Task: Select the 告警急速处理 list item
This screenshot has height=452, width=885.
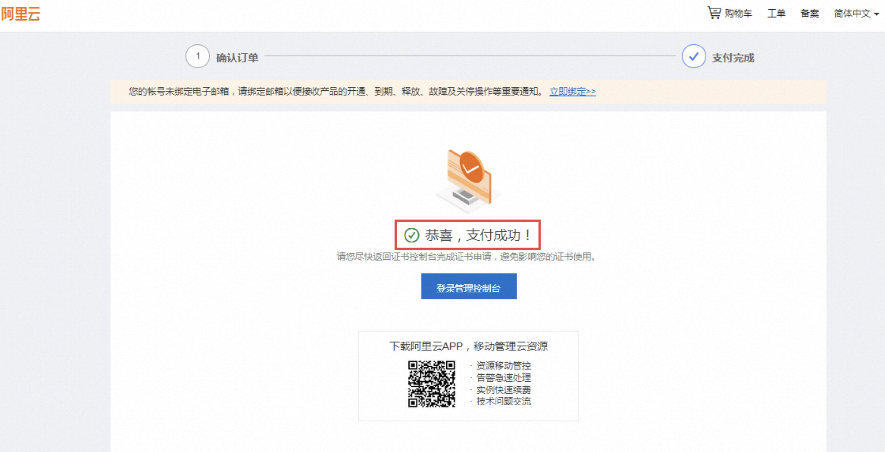Action: coord(503,378)
